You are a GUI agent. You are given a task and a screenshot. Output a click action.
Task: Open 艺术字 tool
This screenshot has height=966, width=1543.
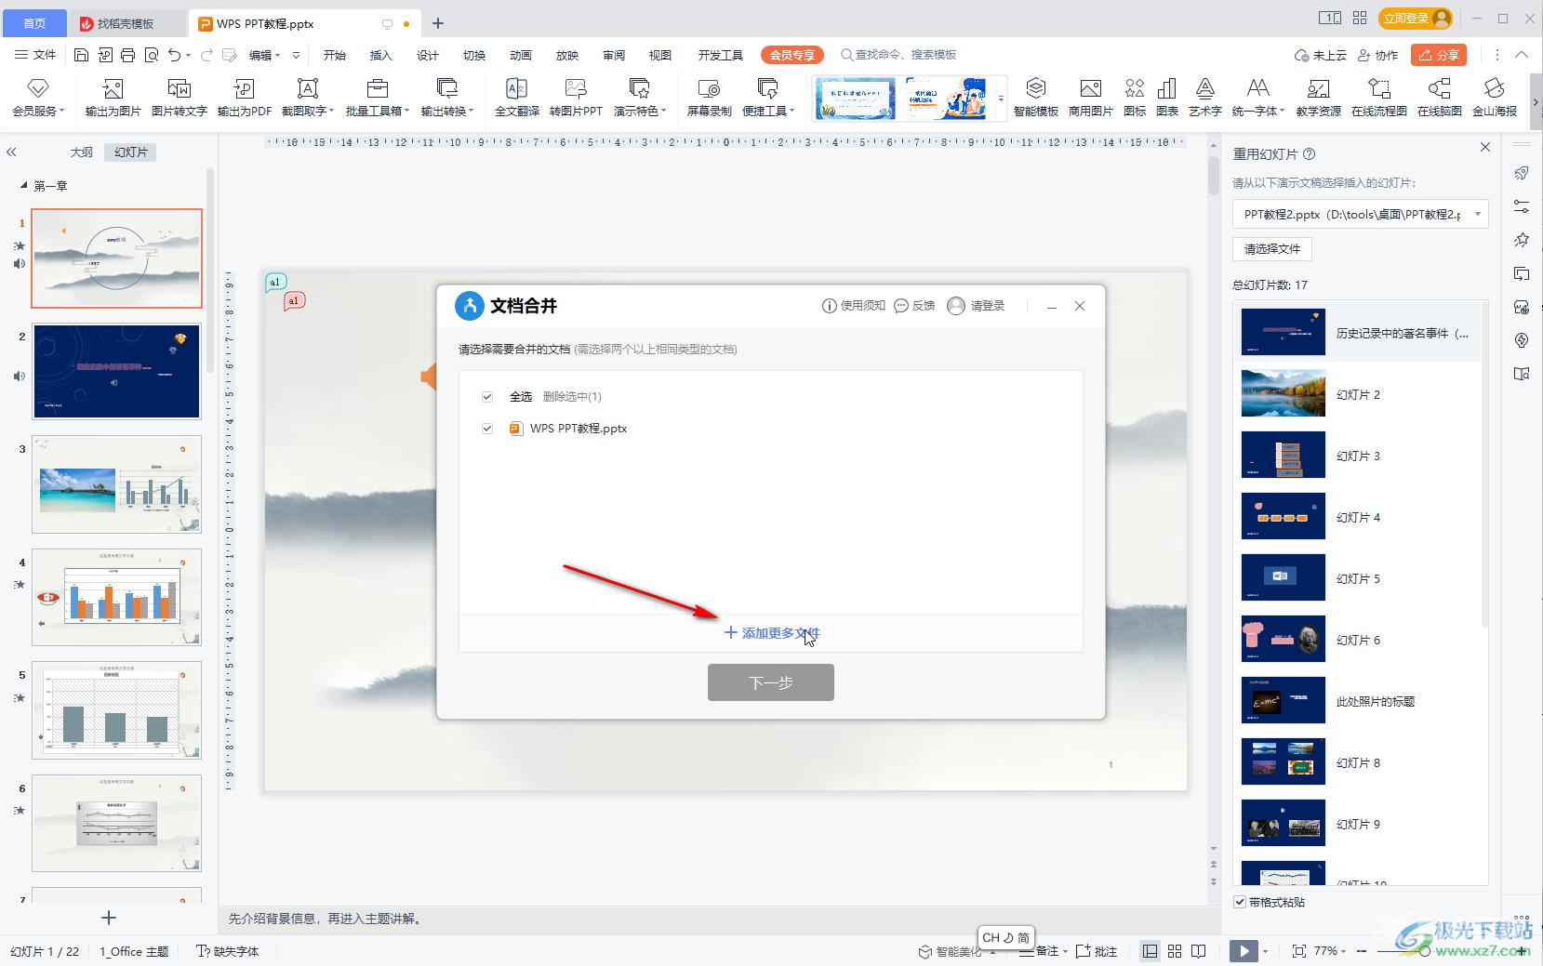coord(1204,97)
